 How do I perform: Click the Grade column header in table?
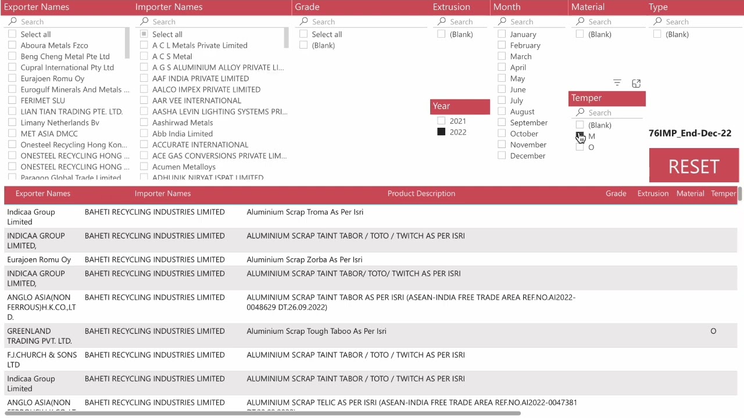click(x=616, y=193)
